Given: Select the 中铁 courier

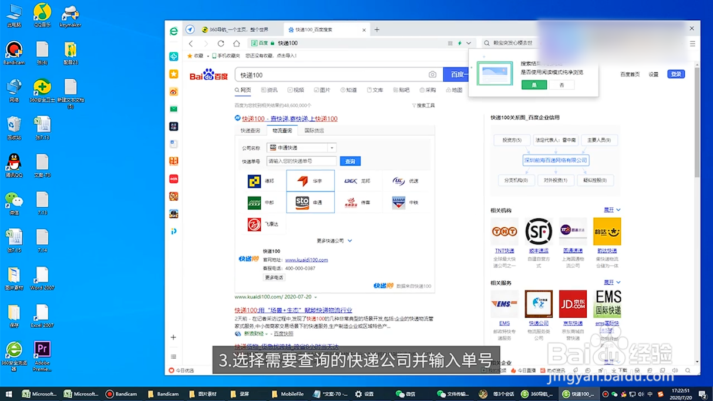Looking at the screenshot, I should [406, 203].
